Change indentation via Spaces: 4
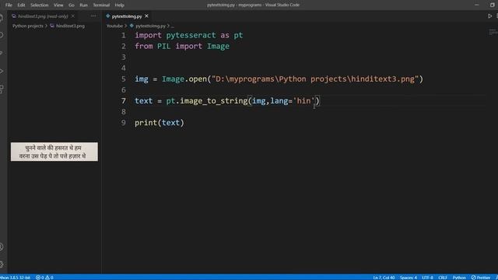498x280 pixels. [408, 278]
